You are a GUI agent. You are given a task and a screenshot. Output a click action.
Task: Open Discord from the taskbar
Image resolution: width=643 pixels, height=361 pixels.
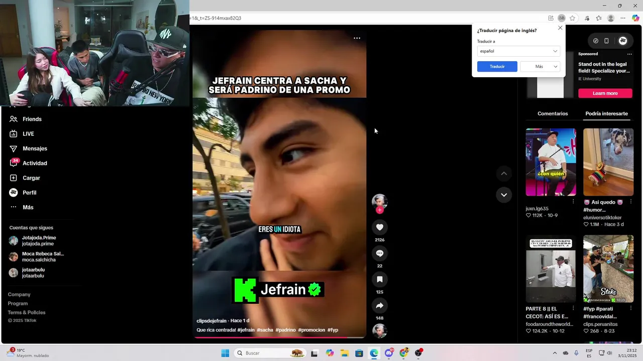(x=389, y=353)
